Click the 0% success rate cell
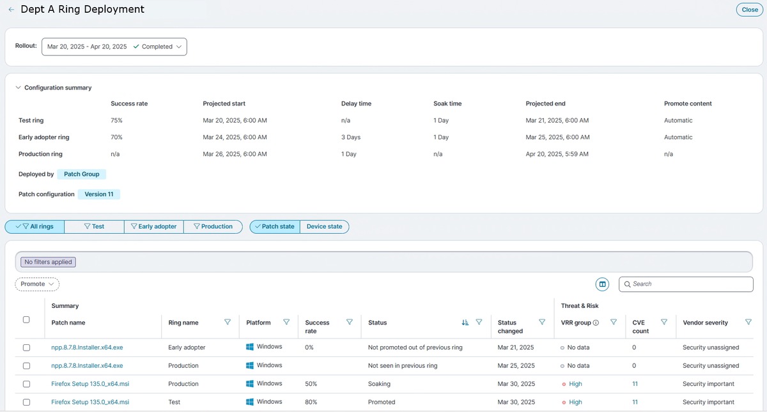 pyautogui.click(x=309, y=347)
